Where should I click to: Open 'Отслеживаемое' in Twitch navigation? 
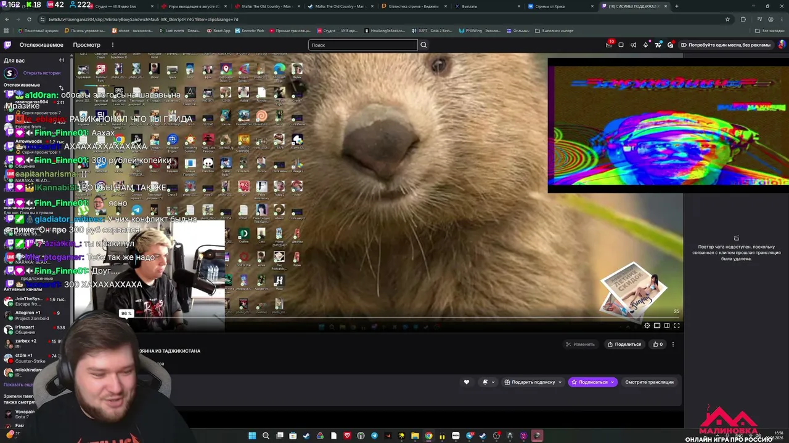click(x=41, y=45)
